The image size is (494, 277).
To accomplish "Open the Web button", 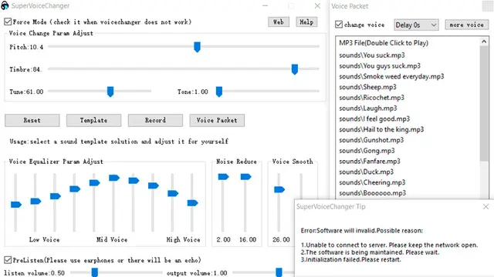I will coord(279,22).
